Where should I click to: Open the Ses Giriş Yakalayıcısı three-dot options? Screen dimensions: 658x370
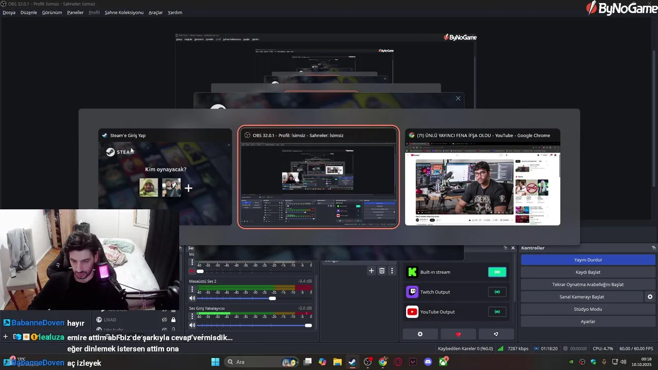(192, 316)
